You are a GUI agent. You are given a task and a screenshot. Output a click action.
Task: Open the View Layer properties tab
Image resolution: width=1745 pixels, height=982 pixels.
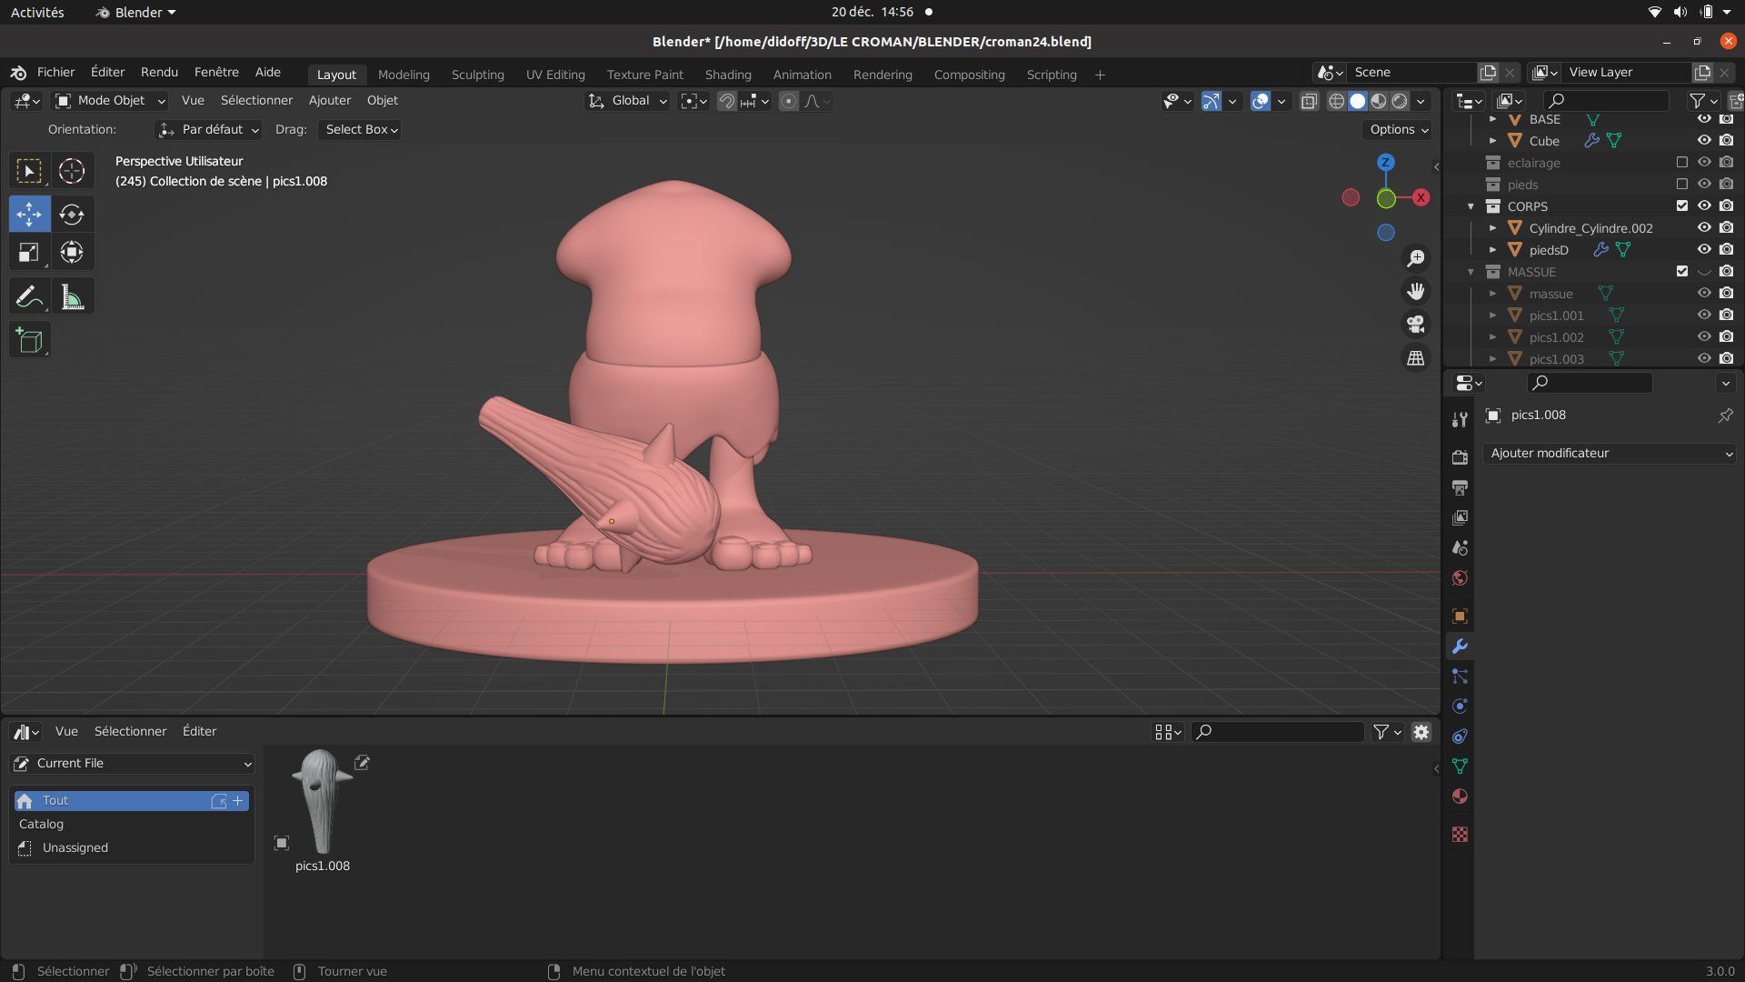pyautogui.click(x=1460, y=517)
